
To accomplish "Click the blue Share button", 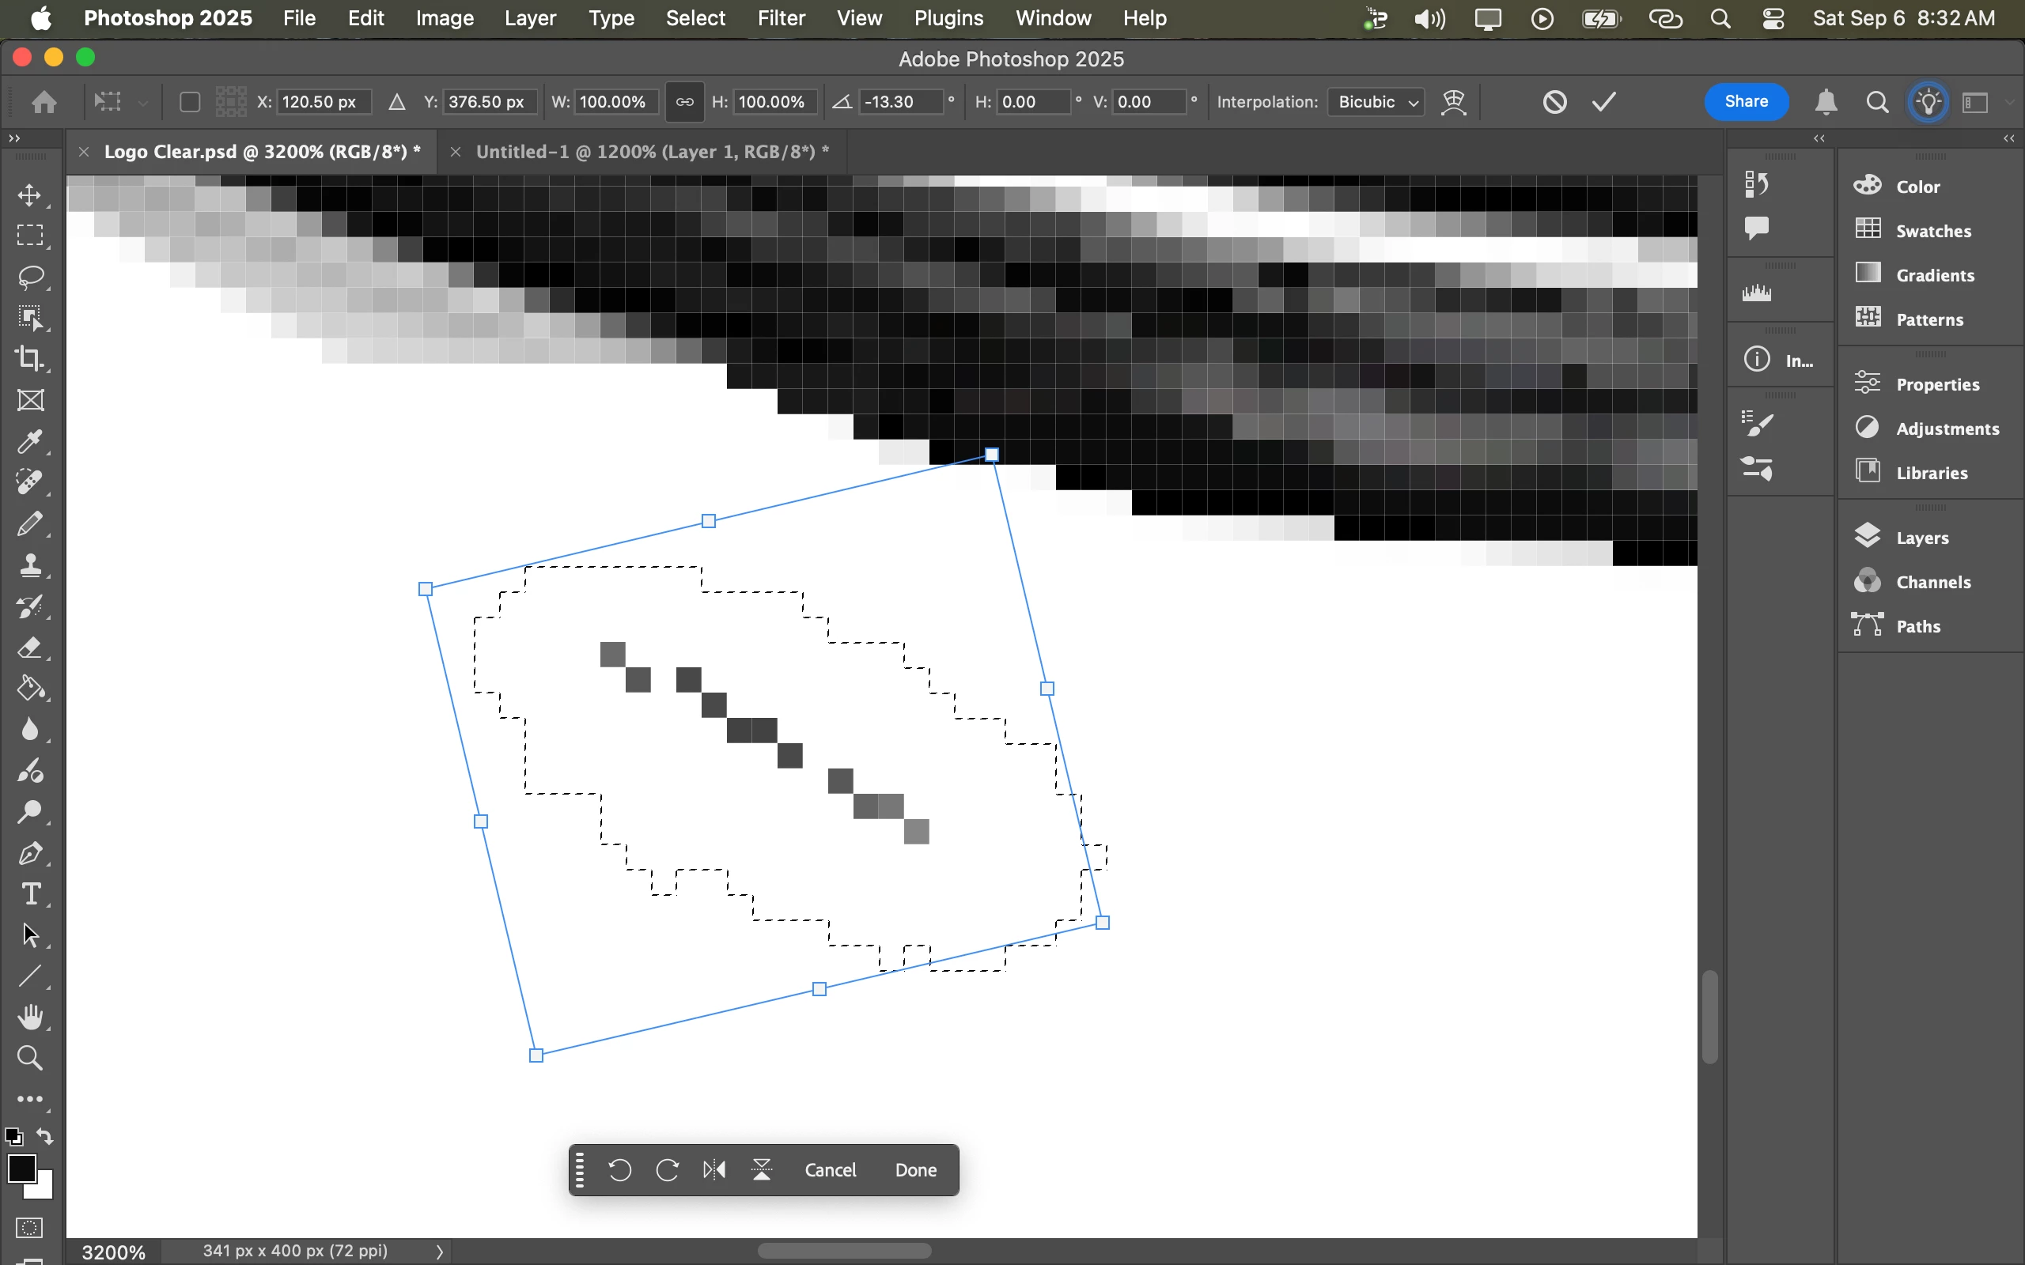I will (1746, 102).
